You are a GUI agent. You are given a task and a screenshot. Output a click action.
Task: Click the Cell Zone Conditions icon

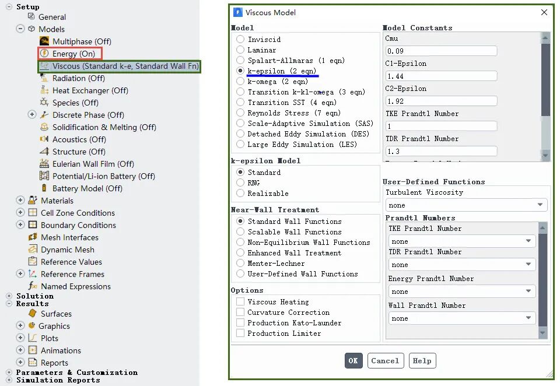(33, 212)
